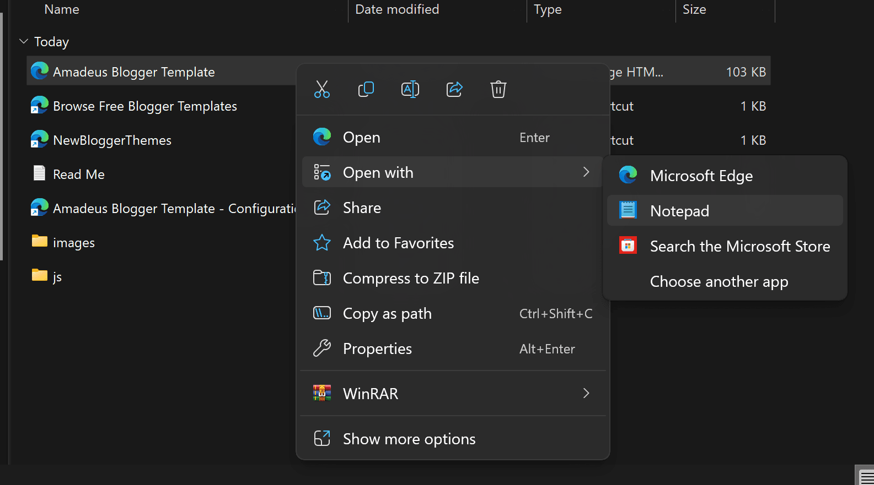Click the Edge icon beside Open

click(322, 137)
